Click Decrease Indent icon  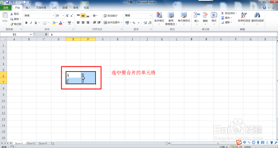[94, 23]
